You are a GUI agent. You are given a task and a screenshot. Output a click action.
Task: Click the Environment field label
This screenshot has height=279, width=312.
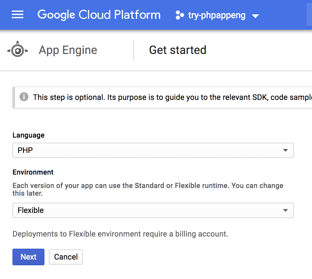click(x=33, y=172)
